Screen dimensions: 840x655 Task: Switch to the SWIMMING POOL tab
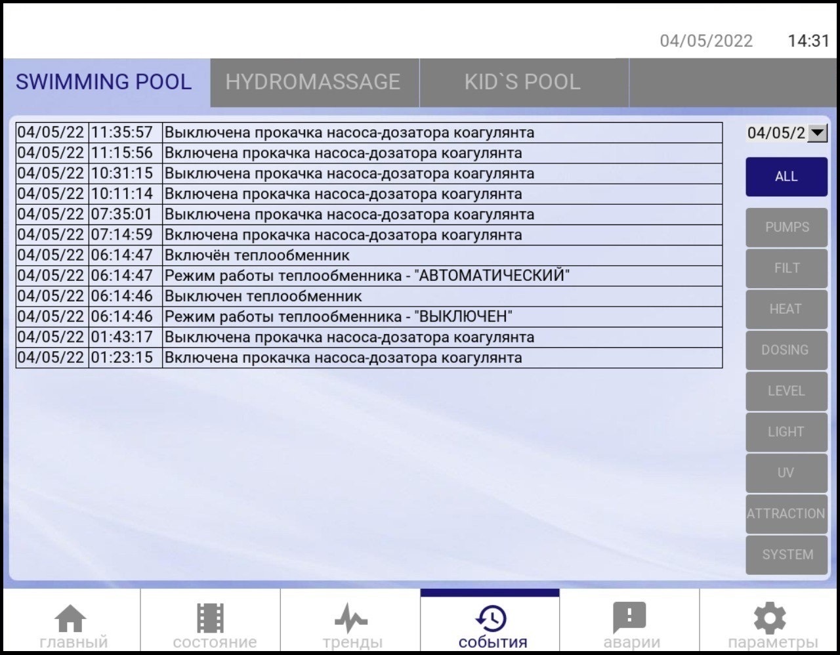point(106,82)
